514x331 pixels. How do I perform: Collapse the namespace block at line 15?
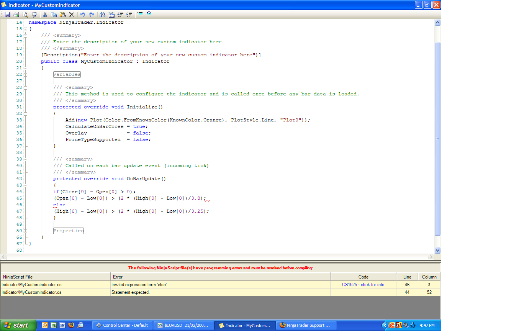pos(25,29)
